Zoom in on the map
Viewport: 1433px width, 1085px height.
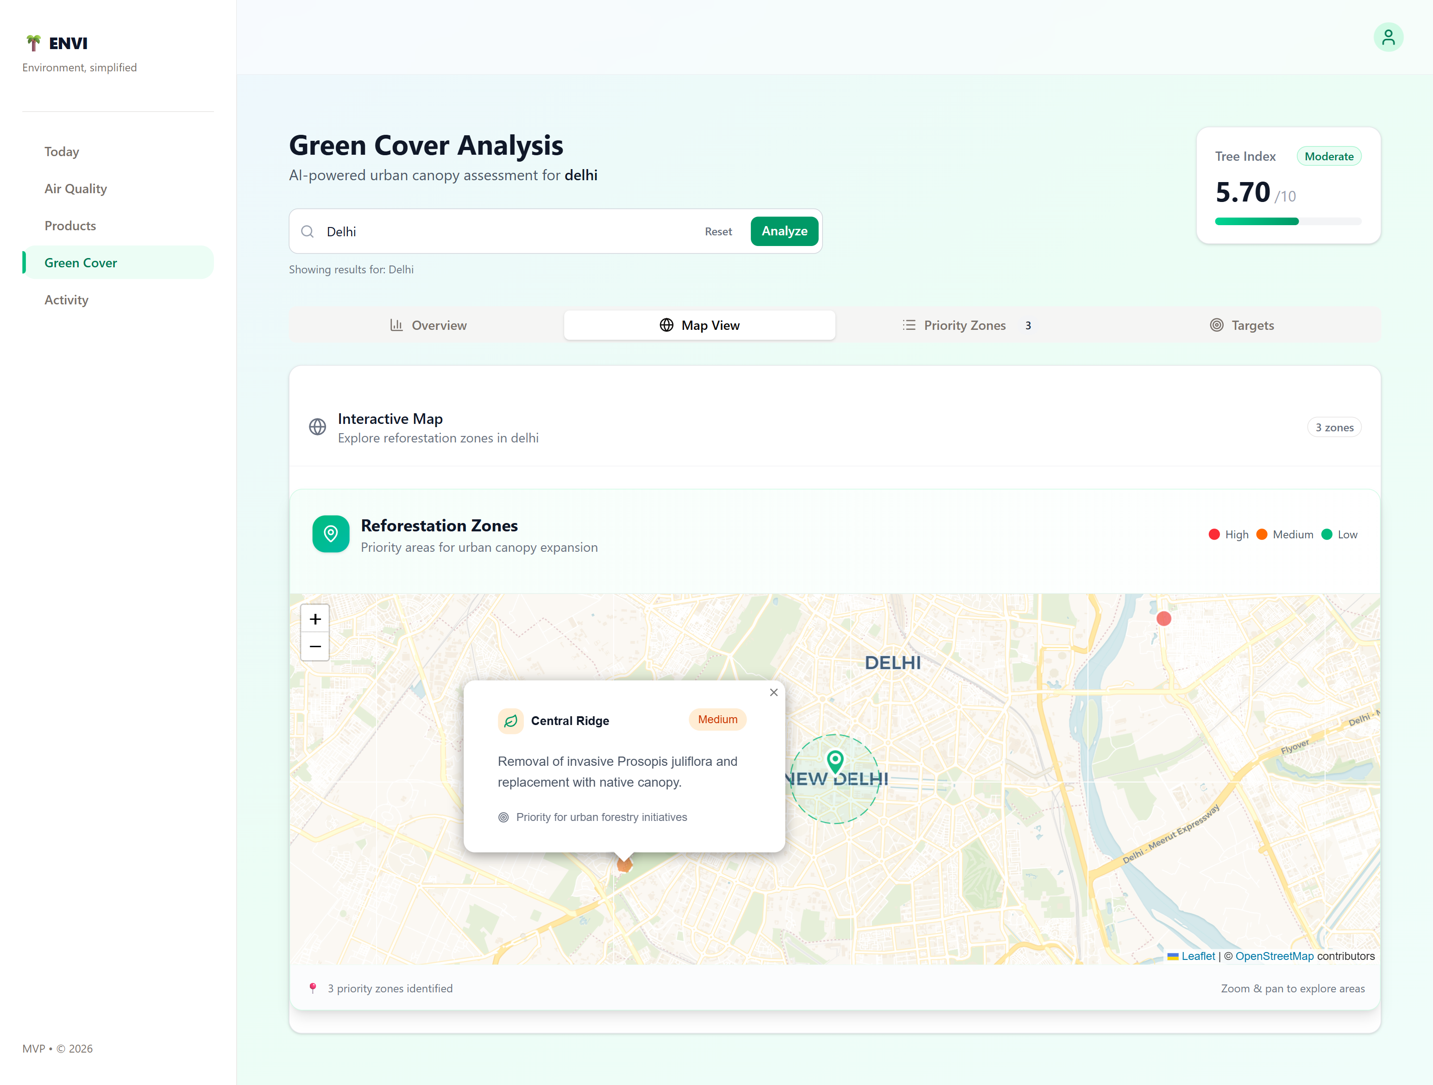click(315, 619)
